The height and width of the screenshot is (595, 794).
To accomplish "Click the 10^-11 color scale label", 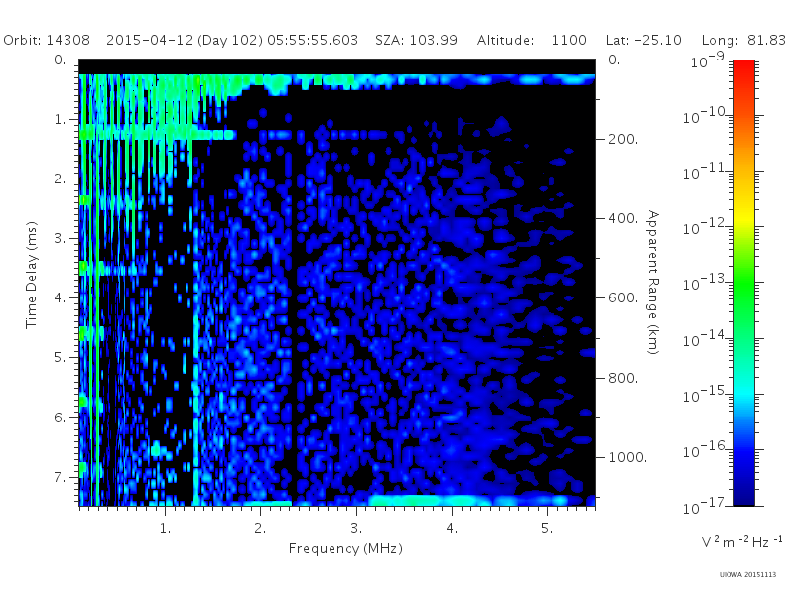I will click(705, 172).
